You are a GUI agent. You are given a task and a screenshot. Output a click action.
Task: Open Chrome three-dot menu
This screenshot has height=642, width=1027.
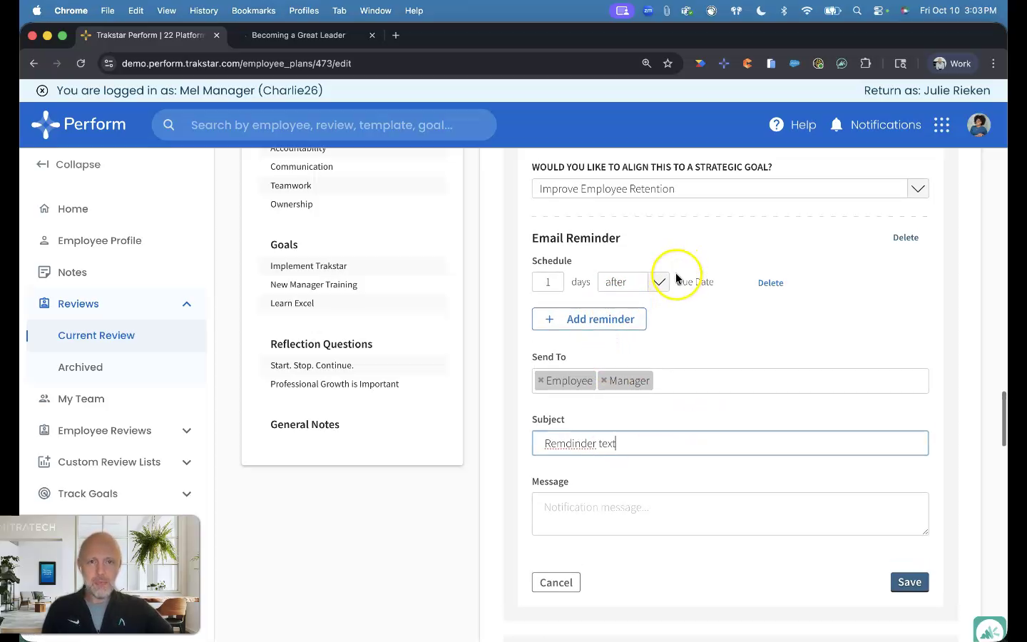[x=993, y=63]
